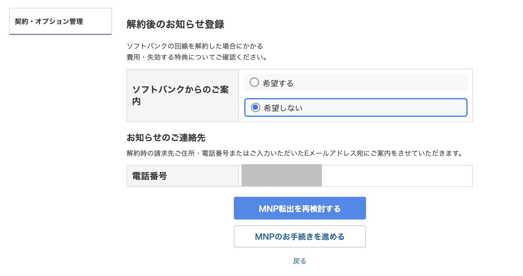Screen dimensions: 523x276
Task: Go back using the 戻る link
Action: (300, 261)
